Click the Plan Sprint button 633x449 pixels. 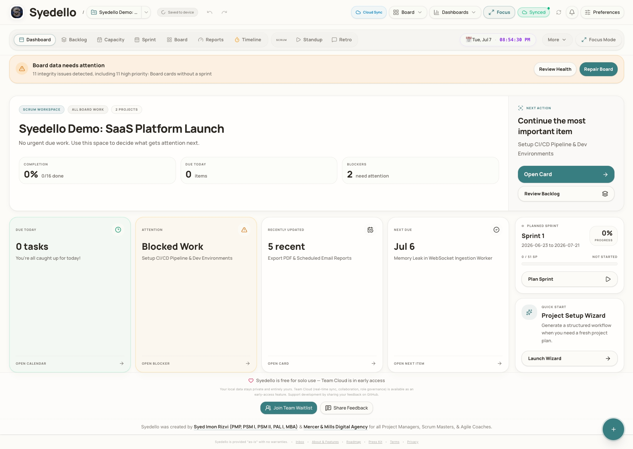tap(569, 279)
